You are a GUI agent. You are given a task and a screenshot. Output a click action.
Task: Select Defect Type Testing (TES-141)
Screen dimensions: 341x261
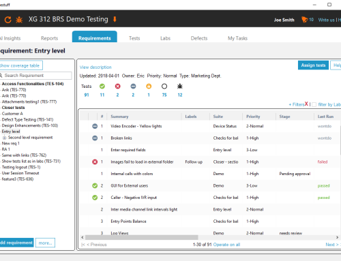[x=27, y=119]
